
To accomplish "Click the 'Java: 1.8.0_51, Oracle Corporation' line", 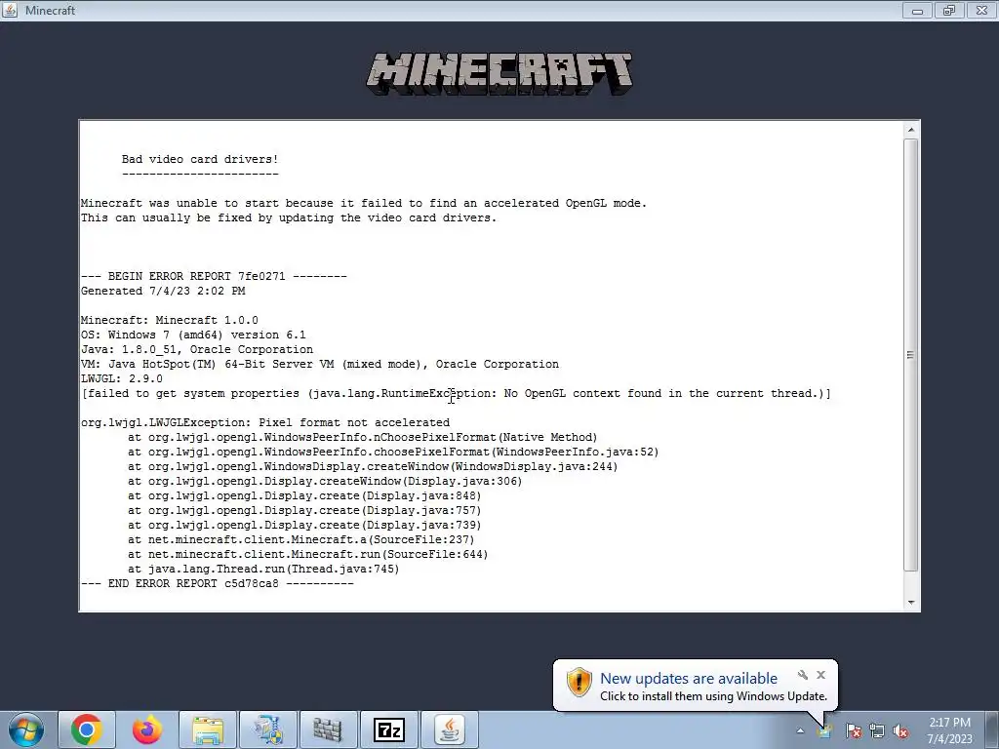I will [197, 350].
